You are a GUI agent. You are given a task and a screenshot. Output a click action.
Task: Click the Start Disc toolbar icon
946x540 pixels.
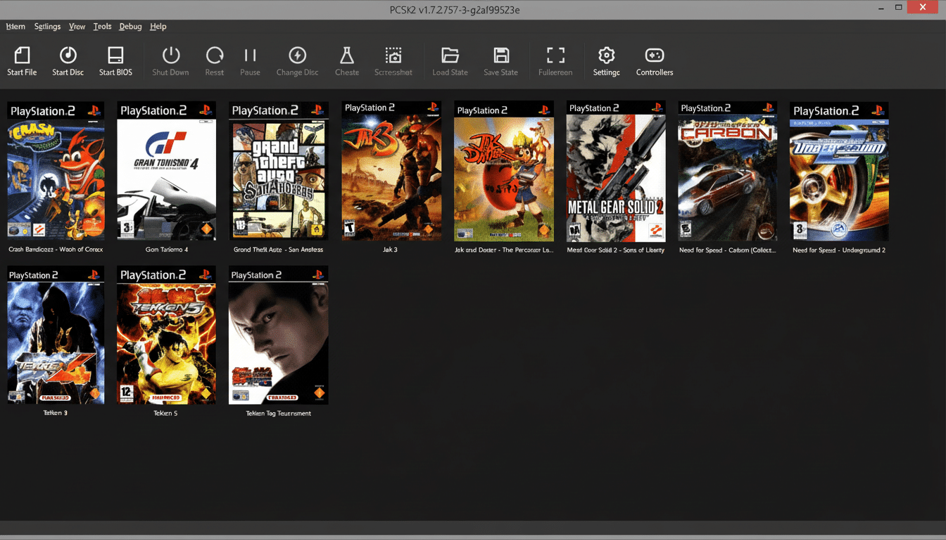click(68, 60)
